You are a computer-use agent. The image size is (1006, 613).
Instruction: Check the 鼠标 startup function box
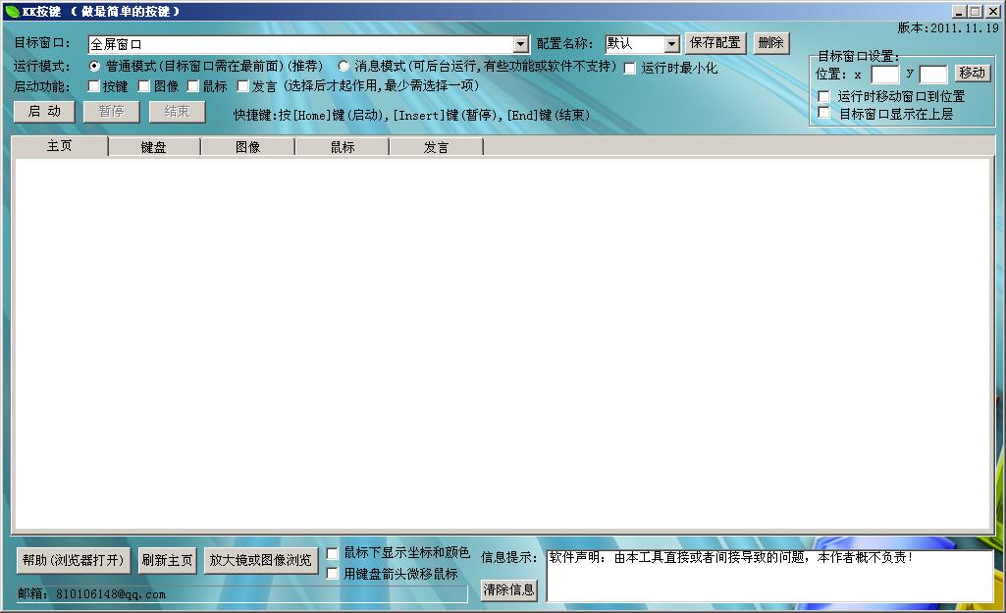point(193,86)
